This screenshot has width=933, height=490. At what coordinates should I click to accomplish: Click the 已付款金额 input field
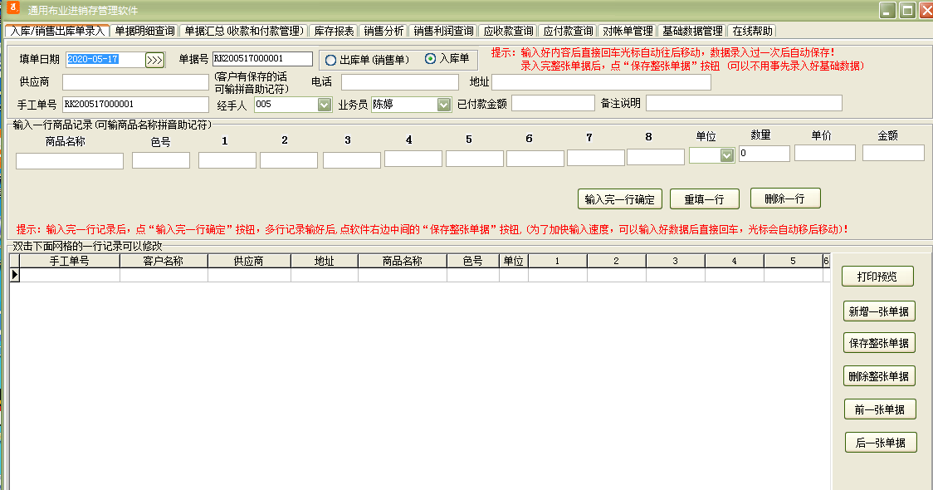553,103
